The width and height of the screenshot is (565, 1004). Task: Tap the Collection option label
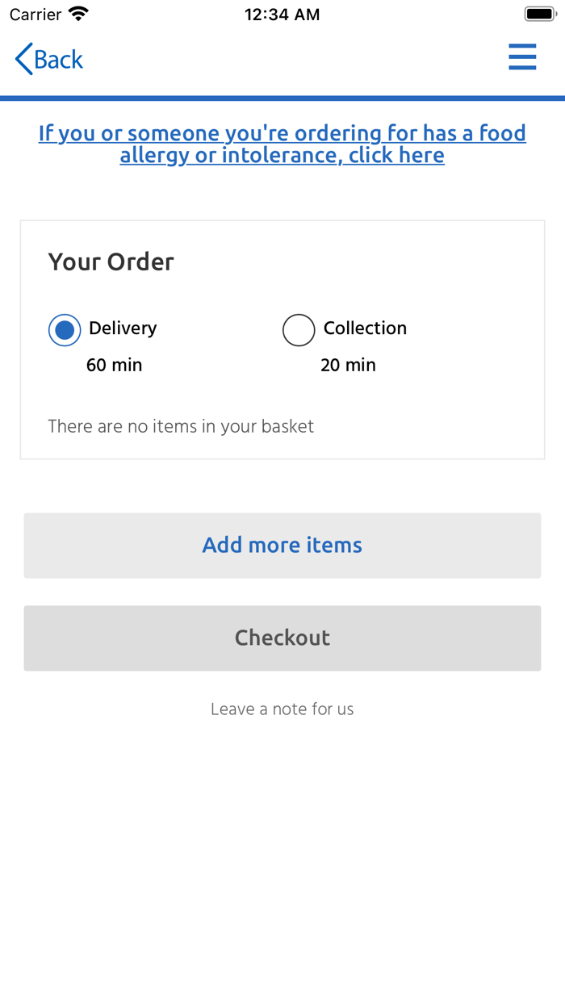pos(365,328)
